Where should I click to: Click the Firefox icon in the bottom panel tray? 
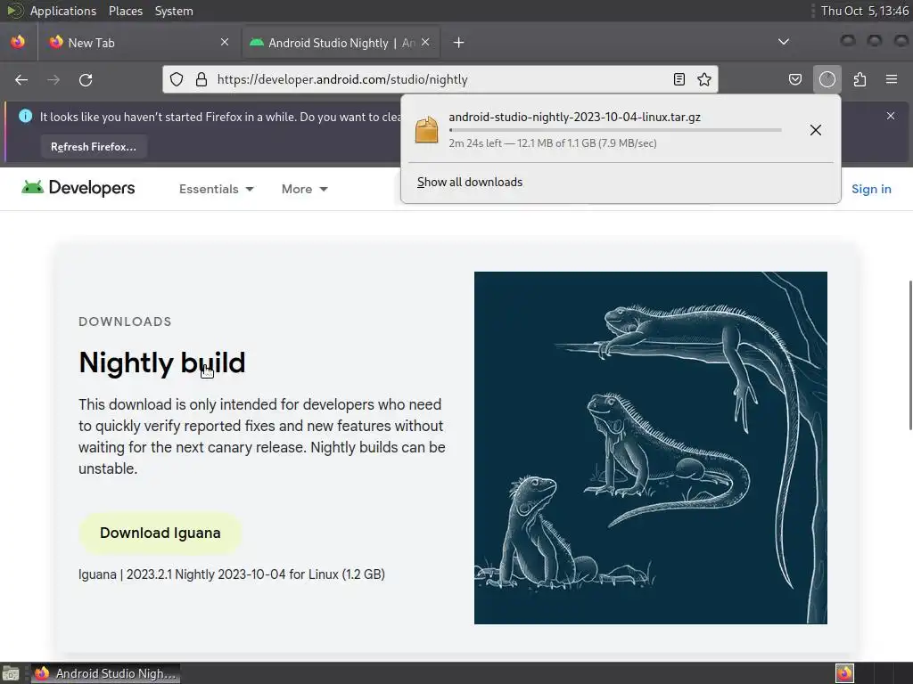845,673
